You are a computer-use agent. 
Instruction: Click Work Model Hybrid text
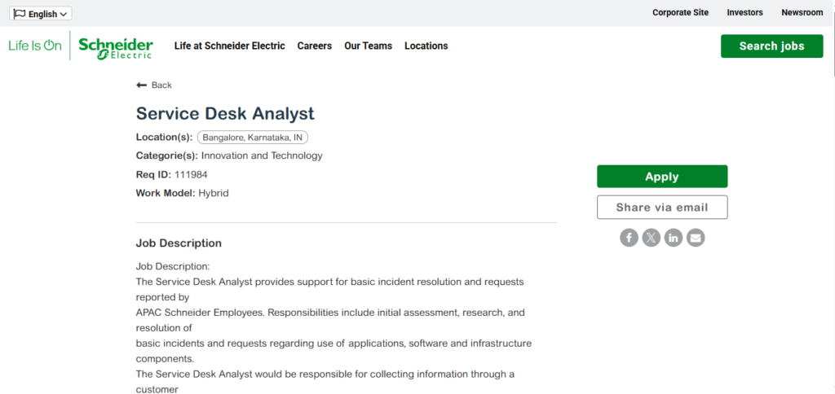pyautogui.click(x=183, y=193)
